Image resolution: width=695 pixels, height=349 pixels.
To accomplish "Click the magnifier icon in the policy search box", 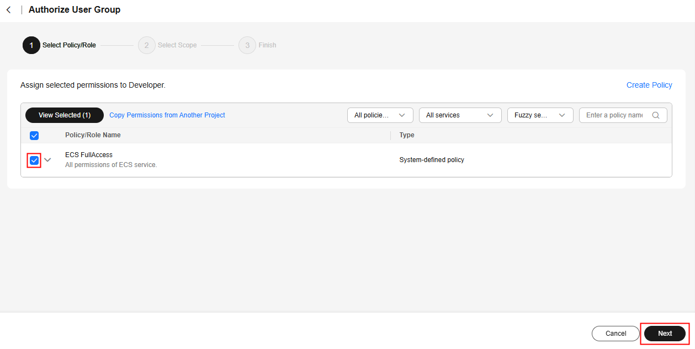I will tap(656, 115).
